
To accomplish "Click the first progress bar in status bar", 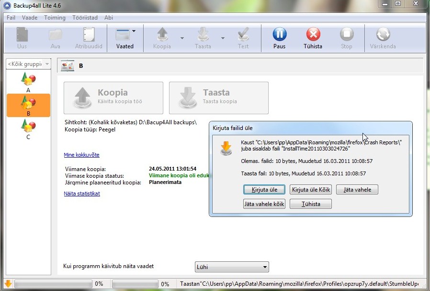I will (53, 284).
